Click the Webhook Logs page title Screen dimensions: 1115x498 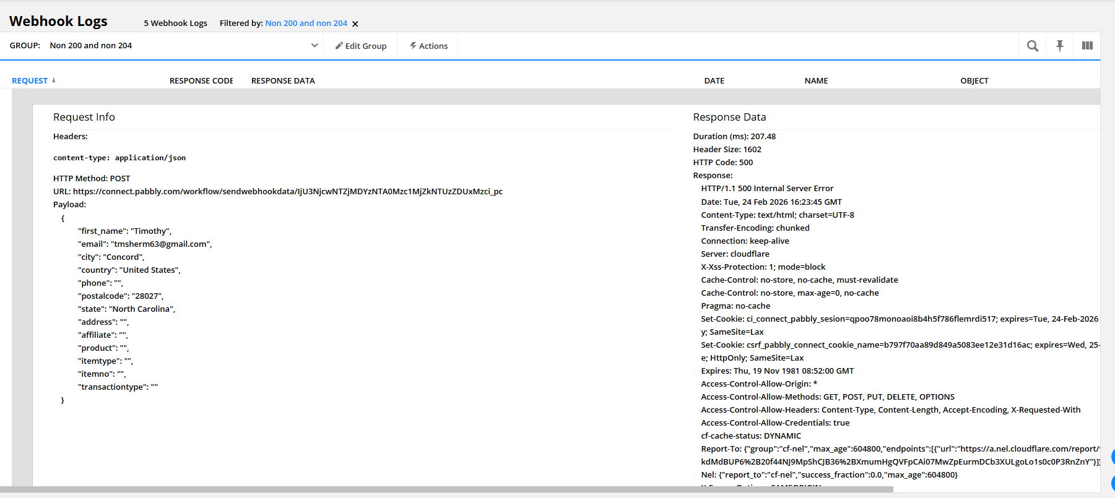coord(58,21)
